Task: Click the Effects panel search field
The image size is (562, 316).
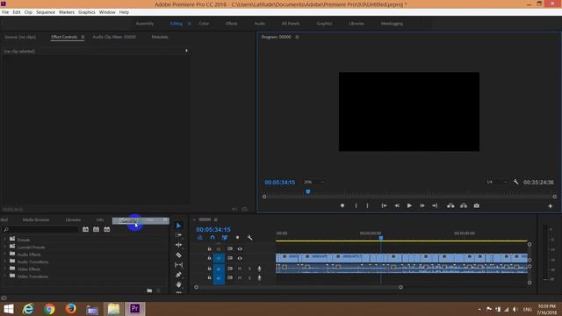Action: [41, 229]
